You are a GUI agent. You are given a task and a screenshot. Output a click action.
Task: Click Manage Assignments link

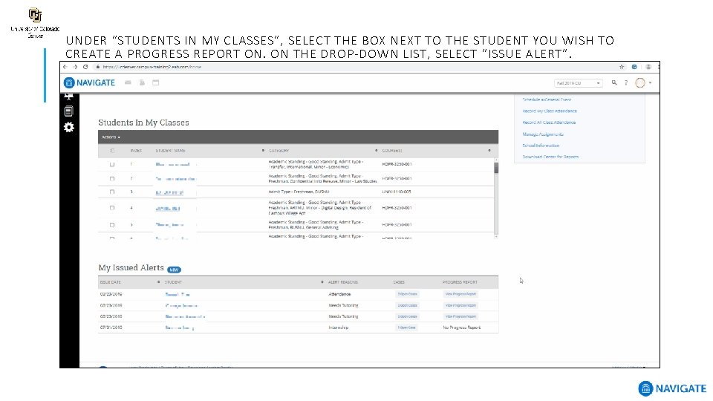[x=542, y=134]
